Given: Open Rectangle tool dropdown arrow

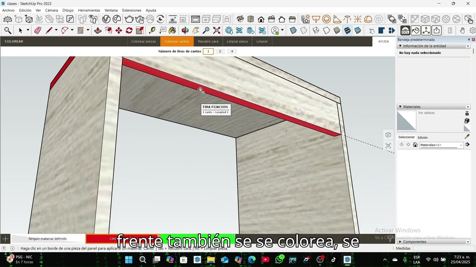Looking at the screenshot, I should pos(88,30).
